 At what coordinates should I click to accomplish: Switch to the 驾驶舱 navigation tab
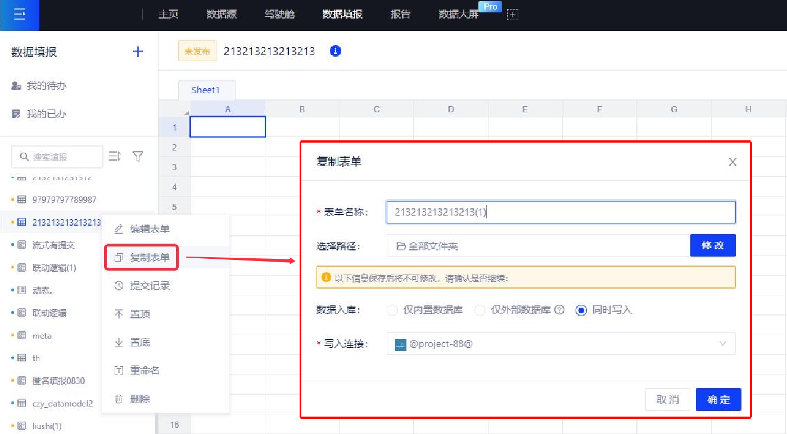(279, 15)
